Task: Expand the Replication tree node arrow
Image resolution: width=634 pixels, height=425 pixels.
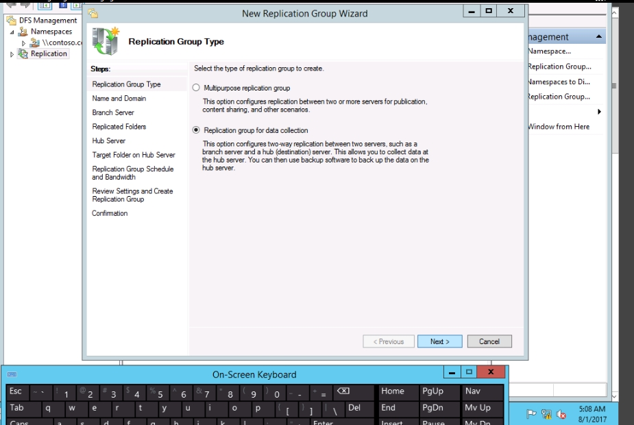Action: point(12,54)
